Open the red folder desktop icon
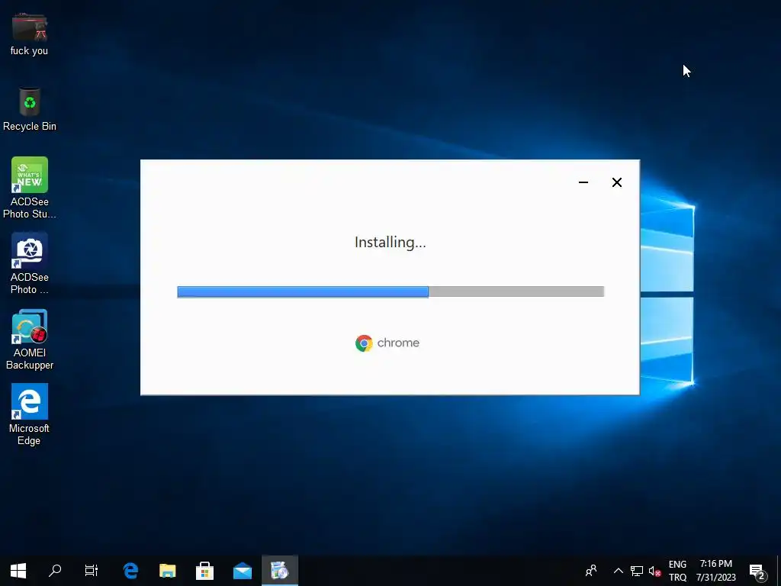The image size is (781, 586). 30,34
